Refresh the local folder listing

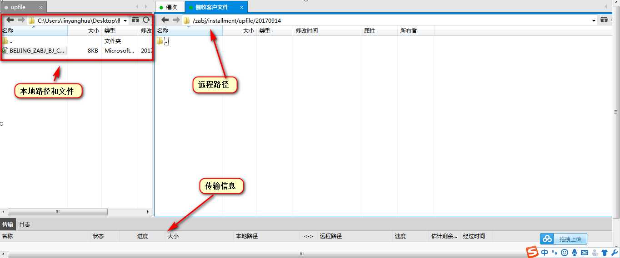[146, 20]
